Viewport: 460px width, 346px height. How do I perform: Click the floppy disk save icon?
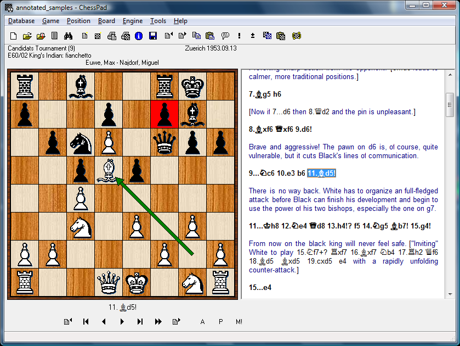[153, 36]
